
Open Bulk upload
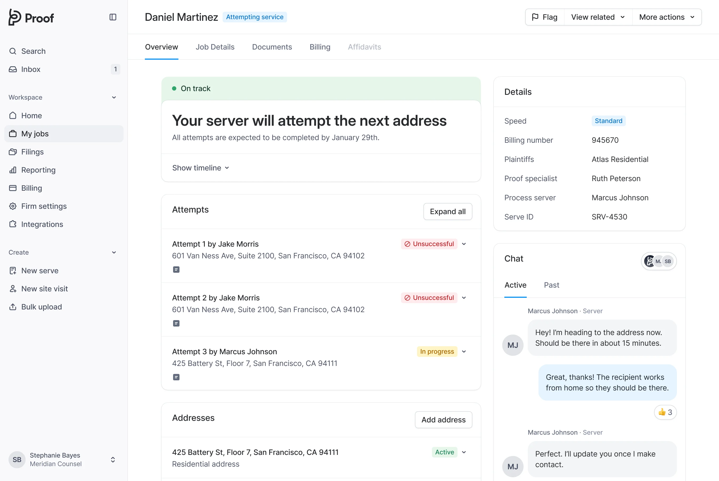pyautogui.click(x=41, y=307)
